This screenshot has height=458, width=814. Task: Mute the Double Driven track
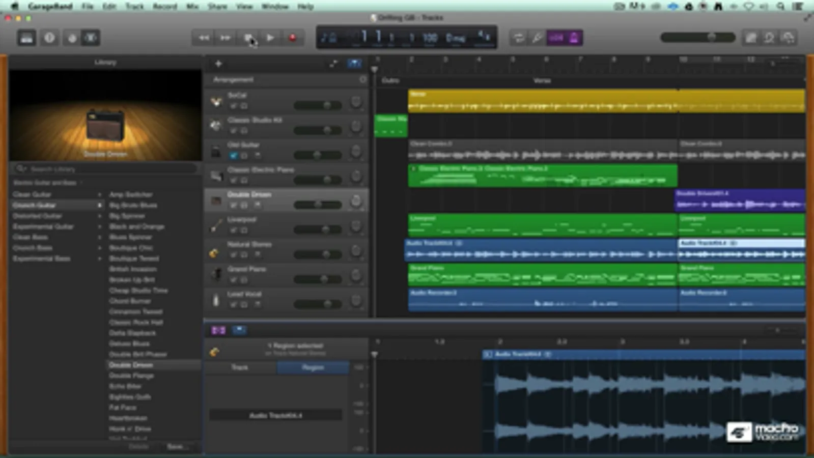(234, 205)
